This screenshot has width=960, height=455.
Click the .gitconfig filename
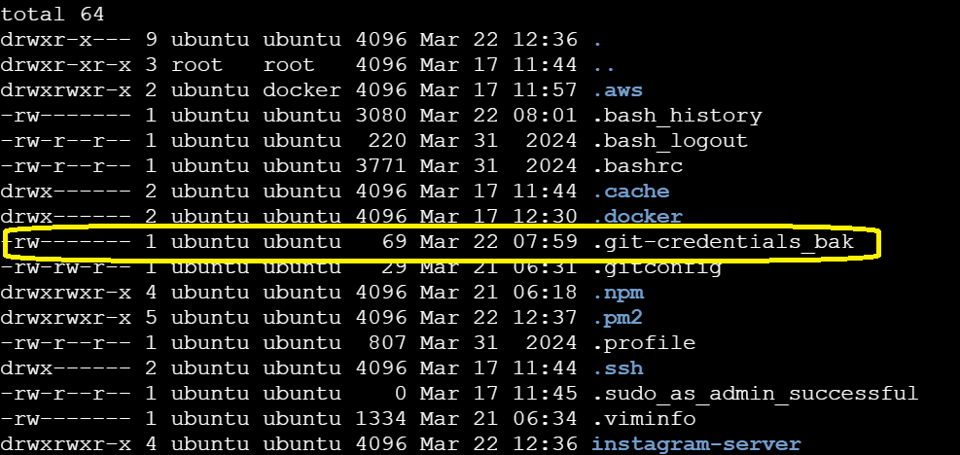[x=657, y=267]
